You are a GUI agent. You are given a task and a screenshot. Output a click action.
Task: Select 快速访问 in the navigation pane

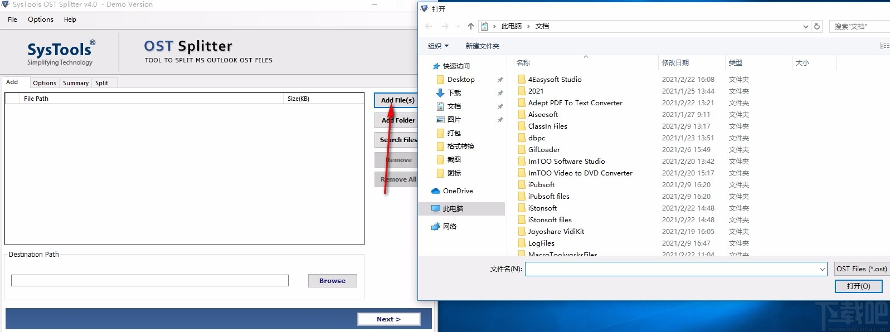point(456,66)
